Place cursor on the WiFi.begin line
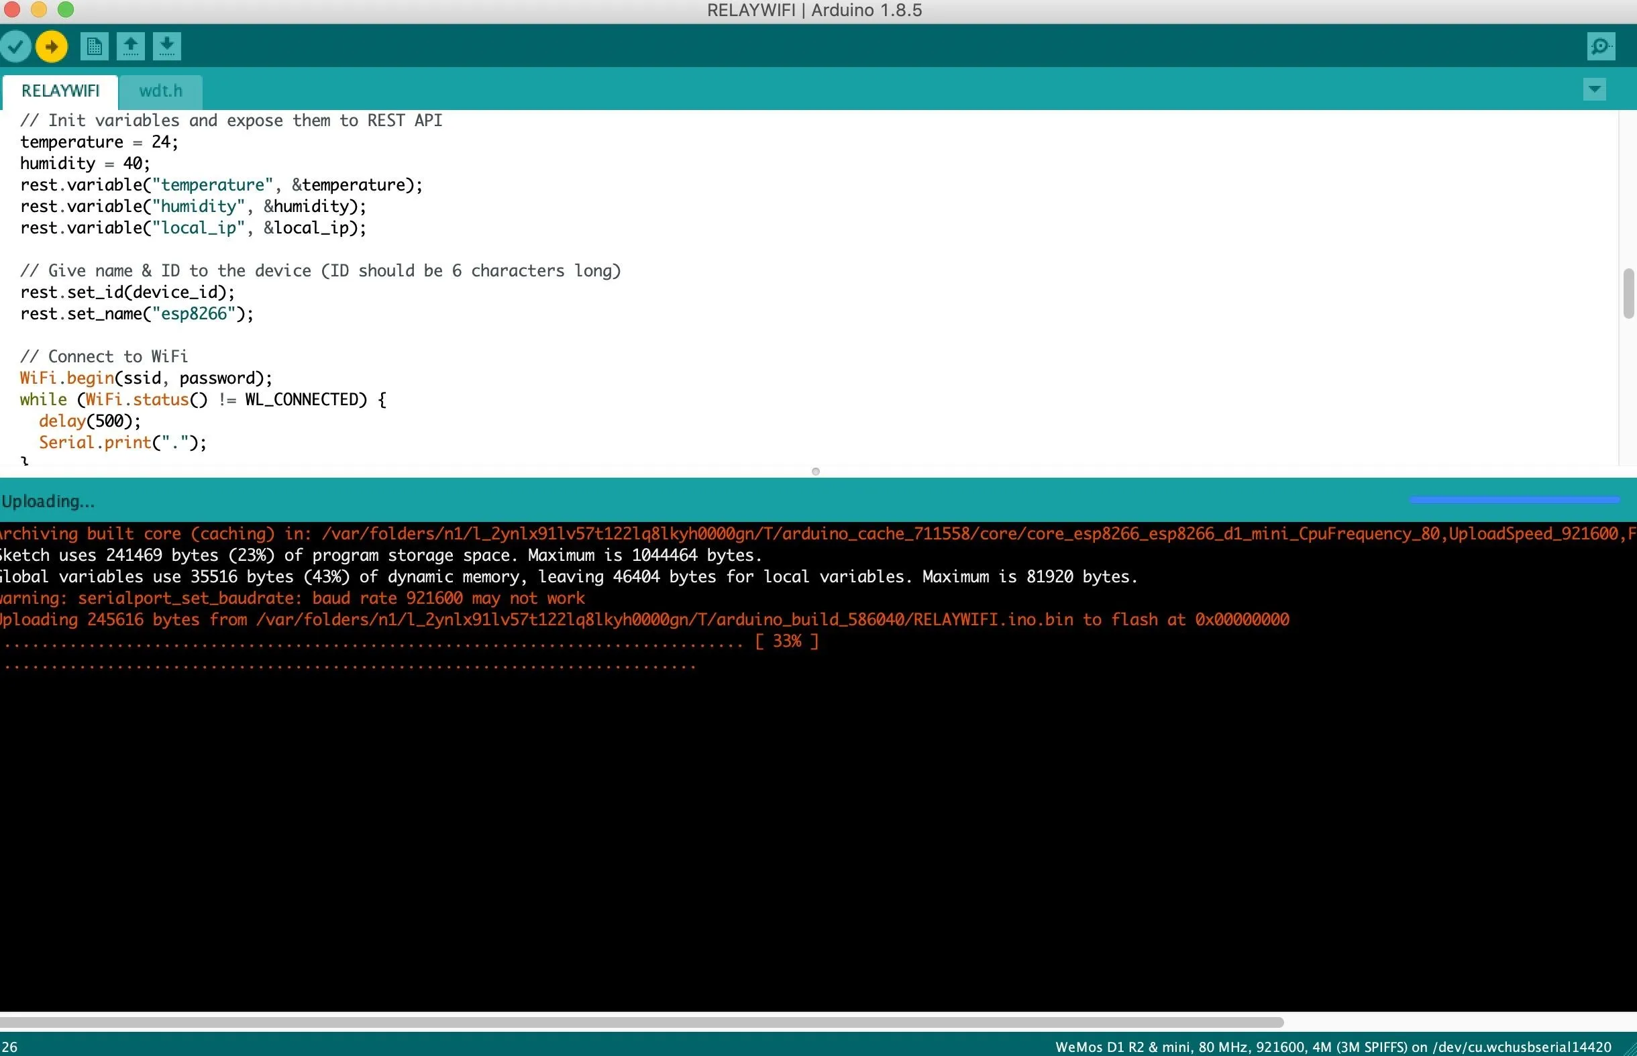 pyautogui.click(x=146, y=378)
